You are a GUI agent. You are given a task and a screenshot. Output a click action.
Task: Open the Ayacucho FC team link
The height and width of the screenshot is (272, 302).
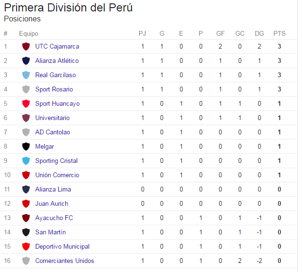tap(54, 218)
